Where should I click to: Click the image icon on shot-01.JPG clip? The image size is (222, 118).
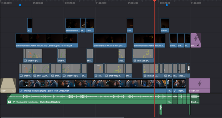tap(25, 61)
